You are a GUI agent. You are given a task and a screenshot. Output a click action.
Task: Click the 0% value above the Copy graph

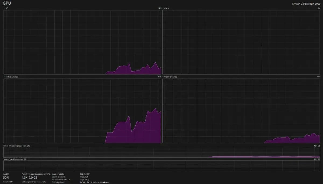(x=319, y=8)
